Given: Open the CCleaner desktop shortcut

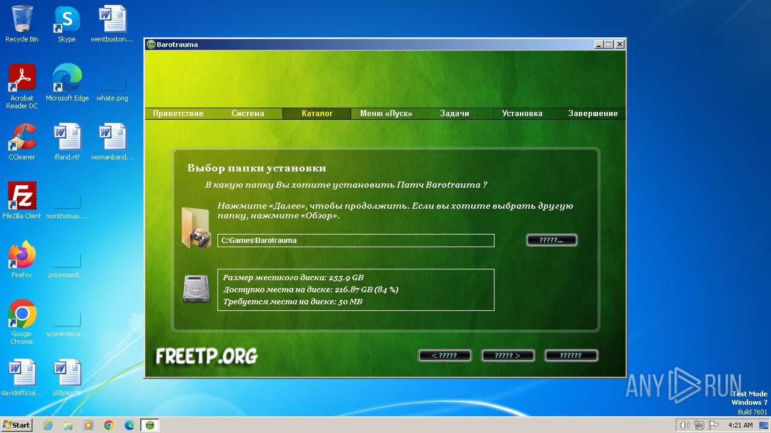Looking at the screenshot, I should (x=22, y=142).
